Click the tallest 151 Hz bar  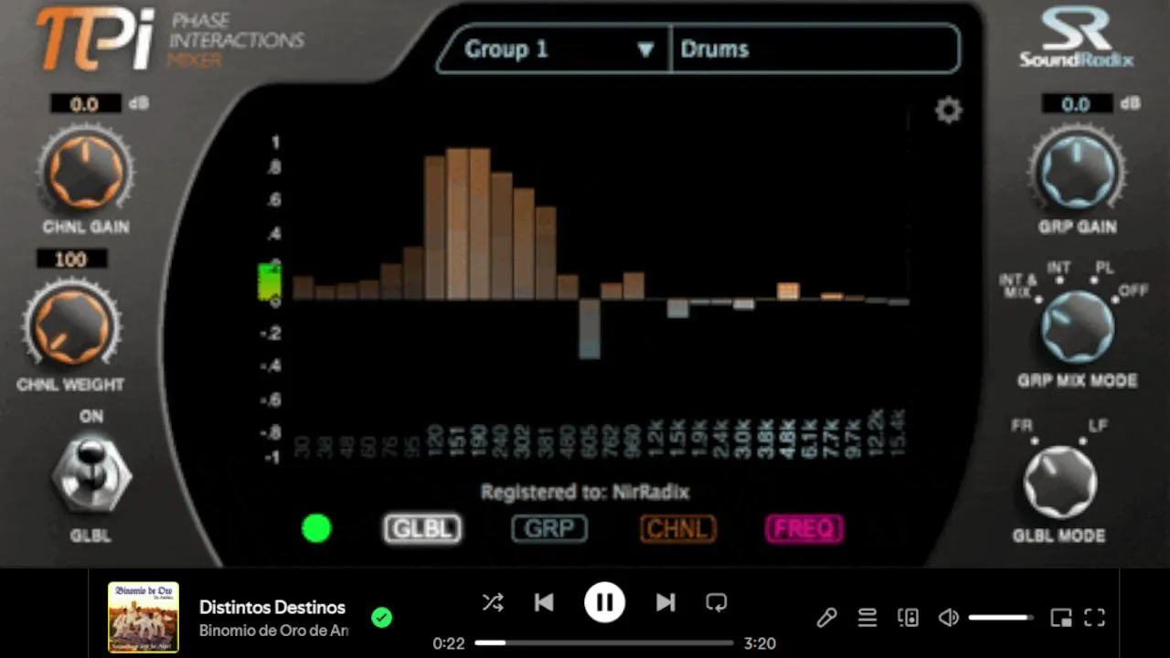click(x=458, y=224)
